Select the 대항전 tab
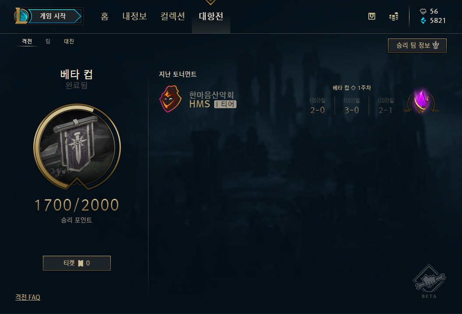462x314 pixels. coord(211,16)
